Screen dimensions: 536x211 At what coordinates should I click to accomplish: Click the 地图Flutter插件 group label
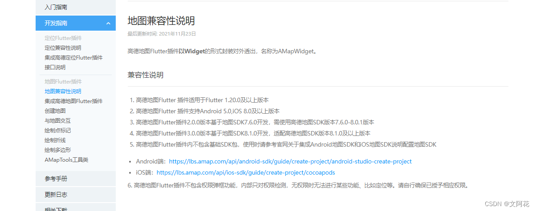(63, 81)
